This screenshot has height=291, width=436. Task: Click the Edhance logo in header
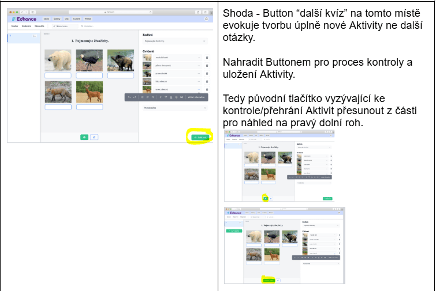click(x=24, y=19)
